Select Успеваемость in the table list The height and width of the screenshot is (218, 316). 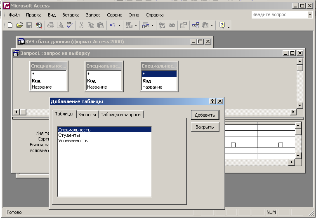(x=104, y=141)
